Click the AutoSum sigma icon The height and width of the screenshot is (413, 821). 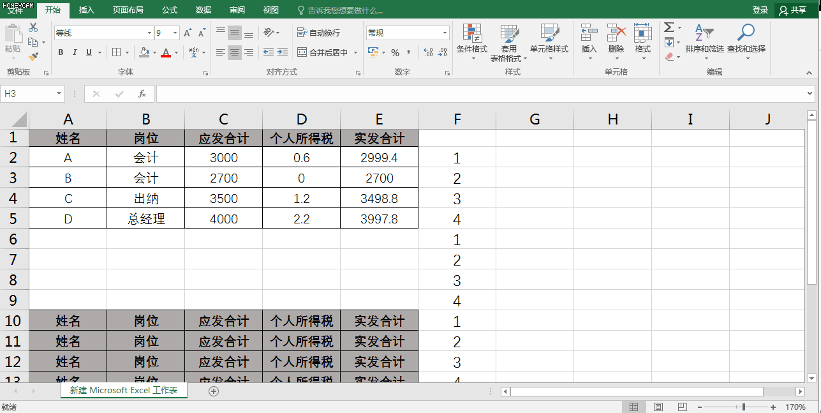[x=669, y=27]
